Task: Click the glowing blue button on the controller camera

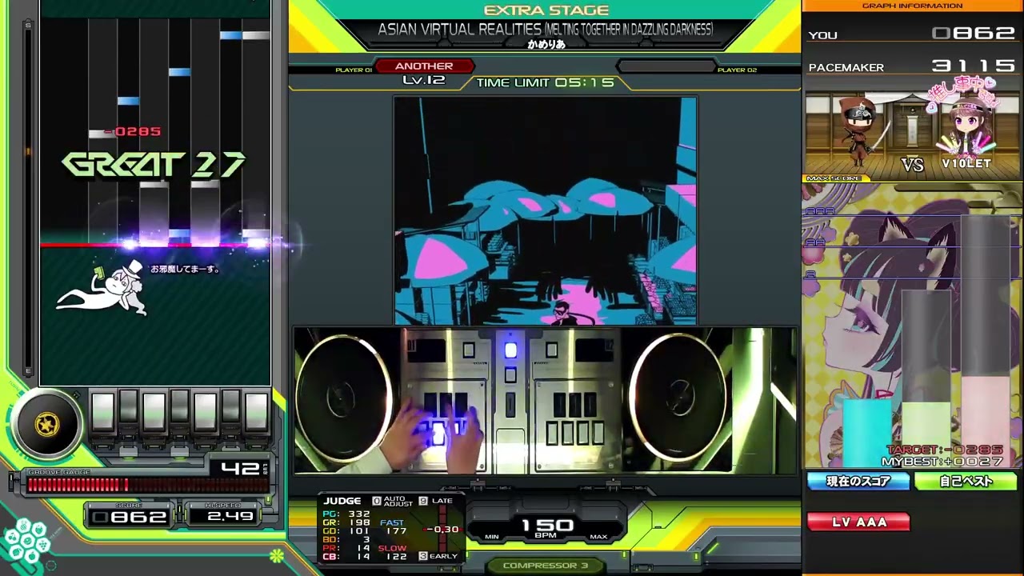Action: coord(510,350)
